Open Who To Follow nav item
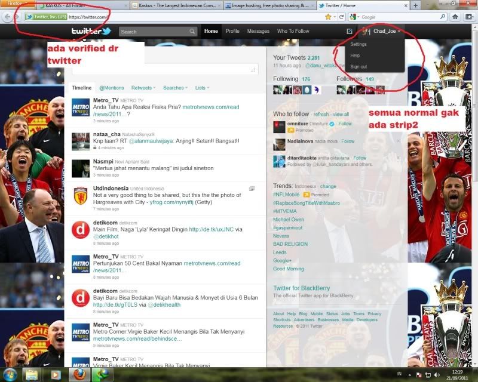Viewport: 478px width, 382px height. point(293,31)
